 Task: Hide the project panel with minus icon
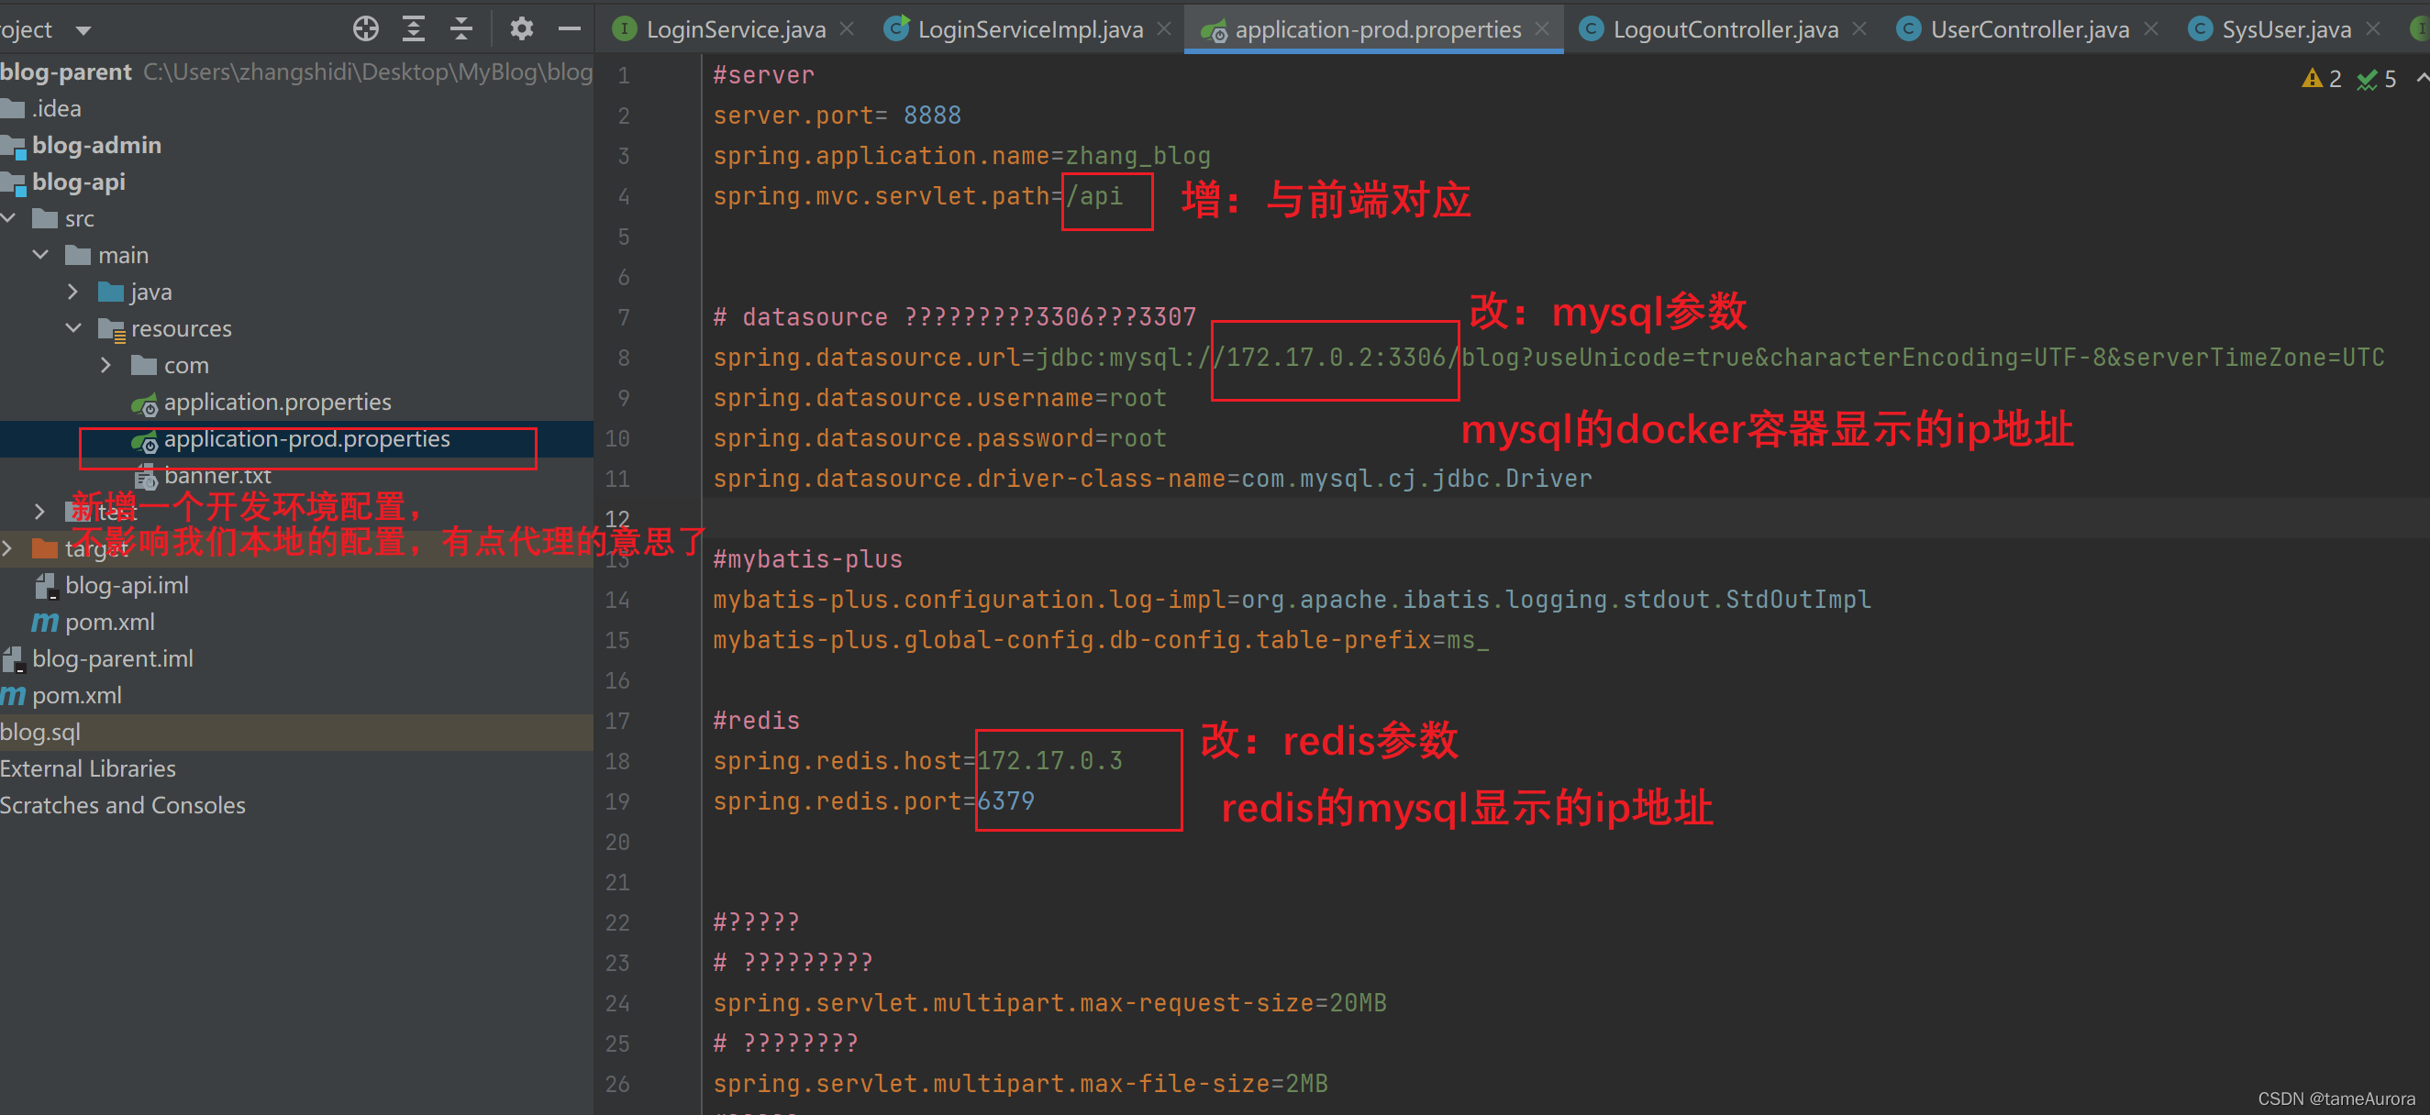569,29
